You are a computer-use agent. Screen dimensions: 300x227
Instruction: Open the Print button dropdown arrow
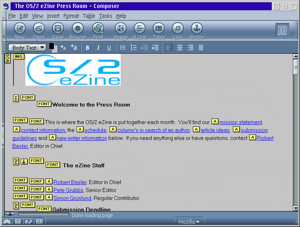(102, 33)
